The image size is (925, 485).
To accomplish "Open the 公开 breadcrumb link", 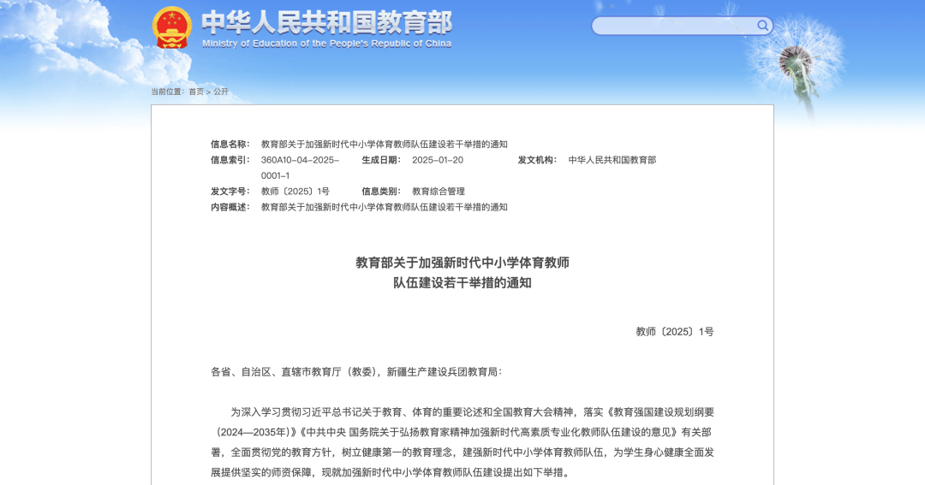I will pyautogui.click(x=221, y=92).
